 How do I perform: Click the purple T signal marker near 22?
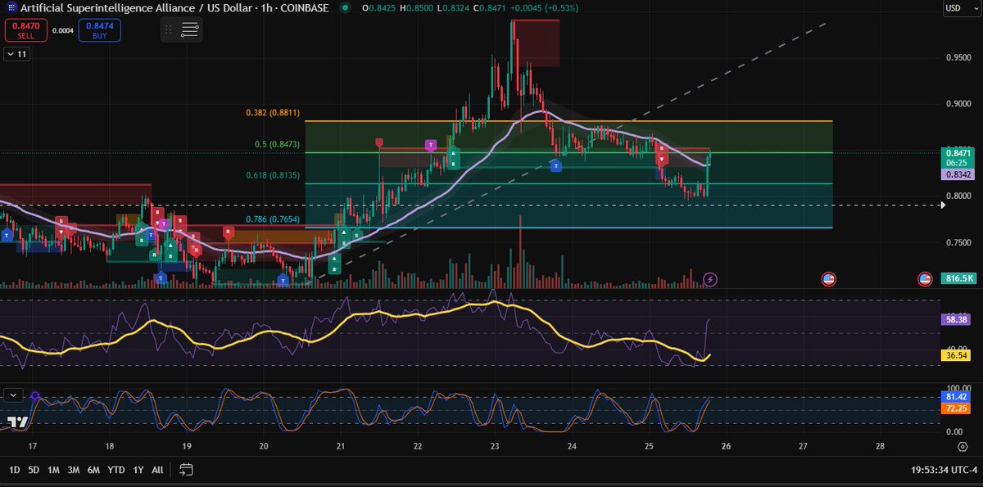point(430,145)
